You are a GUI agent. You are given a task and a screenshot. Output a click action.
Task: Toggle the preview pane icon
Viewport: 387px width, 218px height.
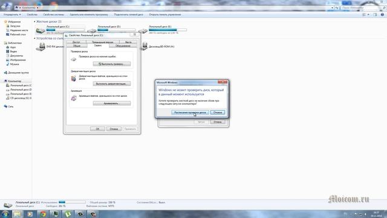point(375,15)
